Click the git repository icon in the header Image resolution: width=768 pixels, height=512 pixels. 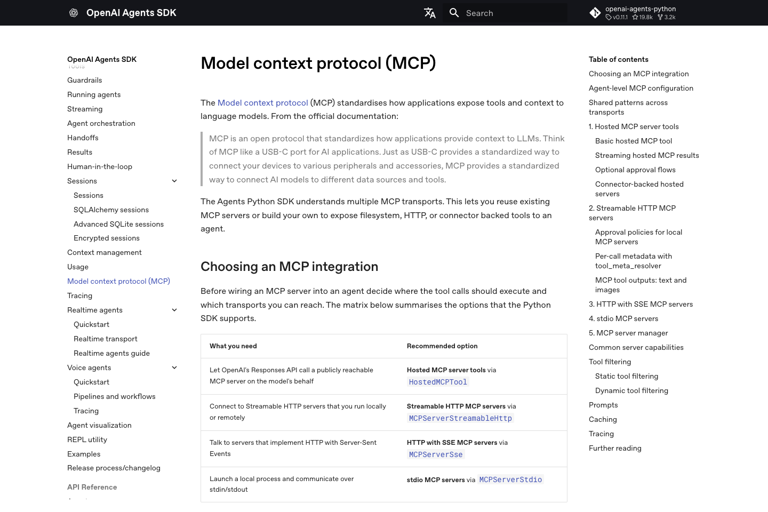tap(595, 12)
